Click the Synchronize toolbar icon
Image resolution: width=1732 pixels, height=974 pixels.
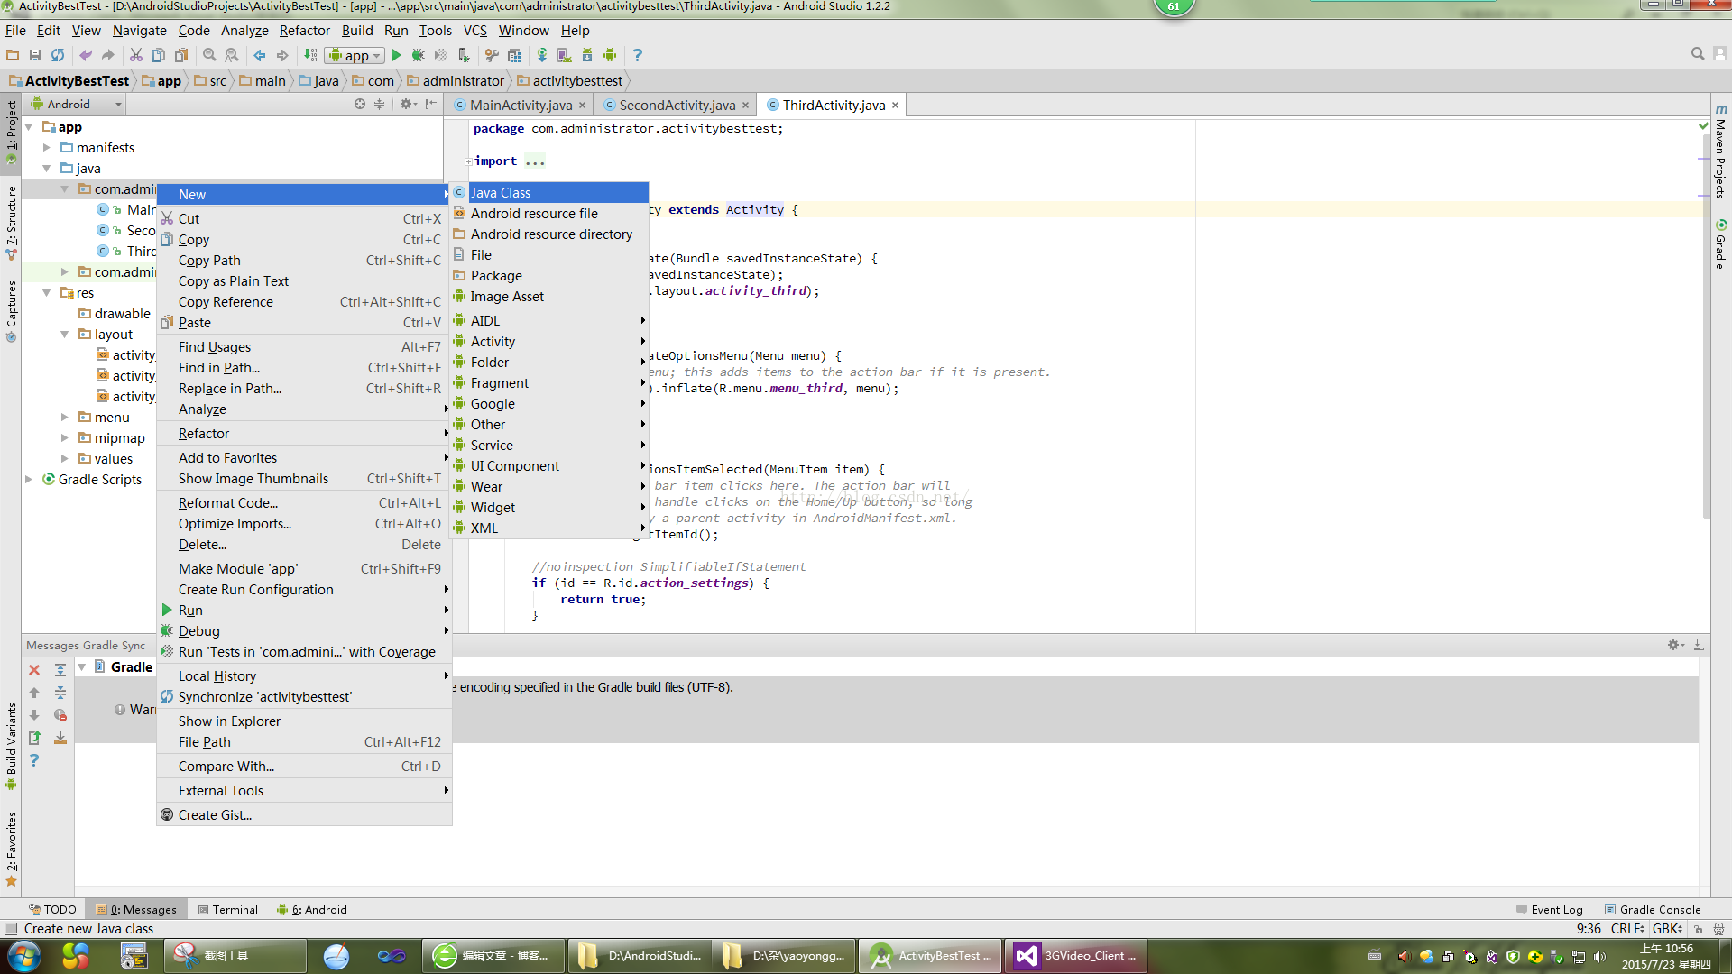(58, 55)
